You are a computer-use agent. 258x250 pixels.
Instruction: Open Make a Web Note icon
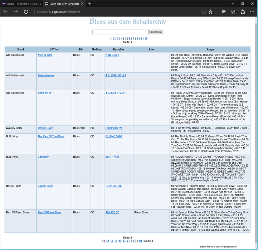pyautogui.click(x=233, y=12)
